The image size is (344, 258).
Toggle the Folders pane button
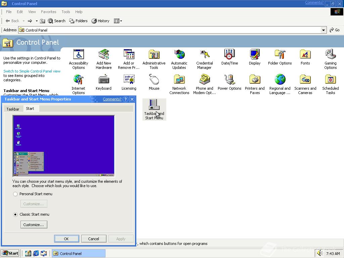[x=78, y=21]
